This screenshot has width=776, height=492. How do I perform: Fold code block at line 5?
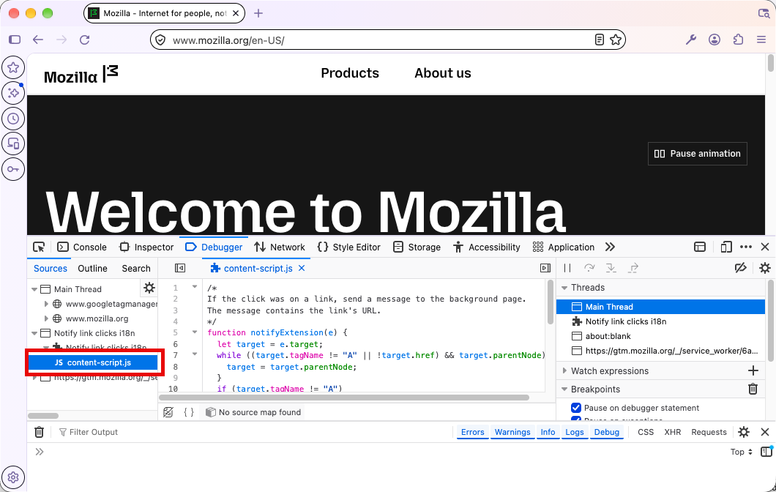tap(195, 332)
